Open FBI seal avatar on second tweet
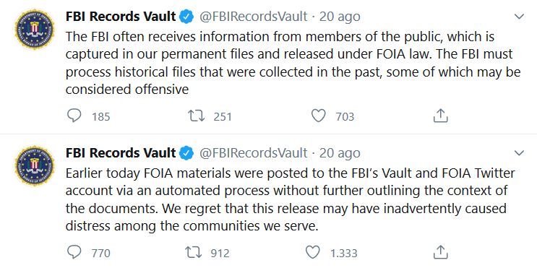The image size is (537, 268). (x=34, y=165)
